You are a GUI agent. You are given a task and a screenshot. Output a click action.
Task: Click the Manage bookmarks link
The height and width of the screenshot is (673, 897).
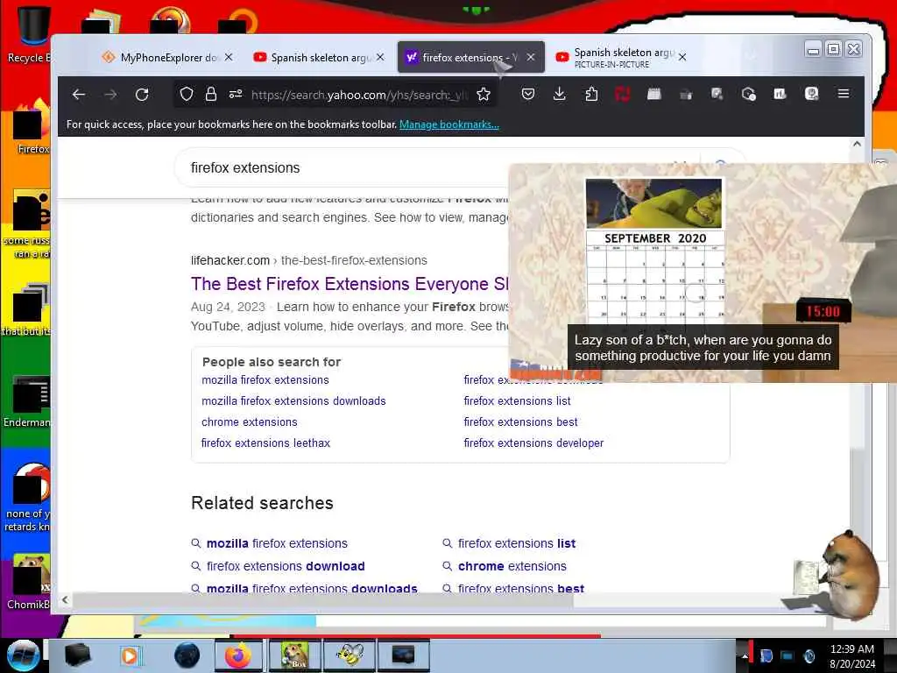(x=449, y=124)
